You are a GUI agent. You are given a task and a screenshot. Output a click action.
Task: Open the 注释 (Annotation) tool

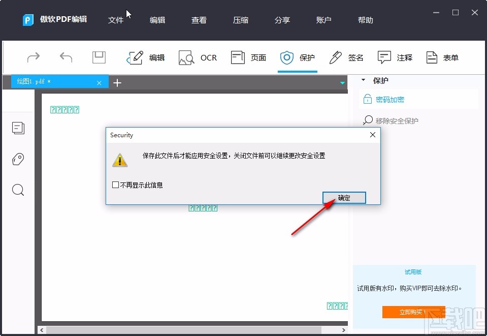point(395,57)
